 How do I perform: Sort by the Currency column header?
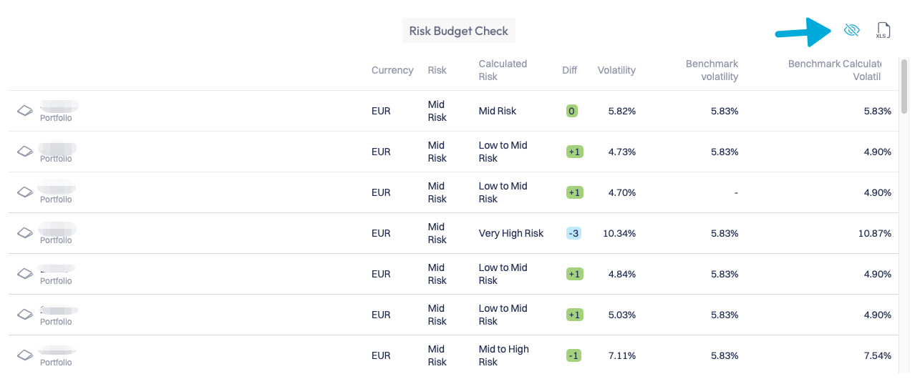[x=392, y=70]
